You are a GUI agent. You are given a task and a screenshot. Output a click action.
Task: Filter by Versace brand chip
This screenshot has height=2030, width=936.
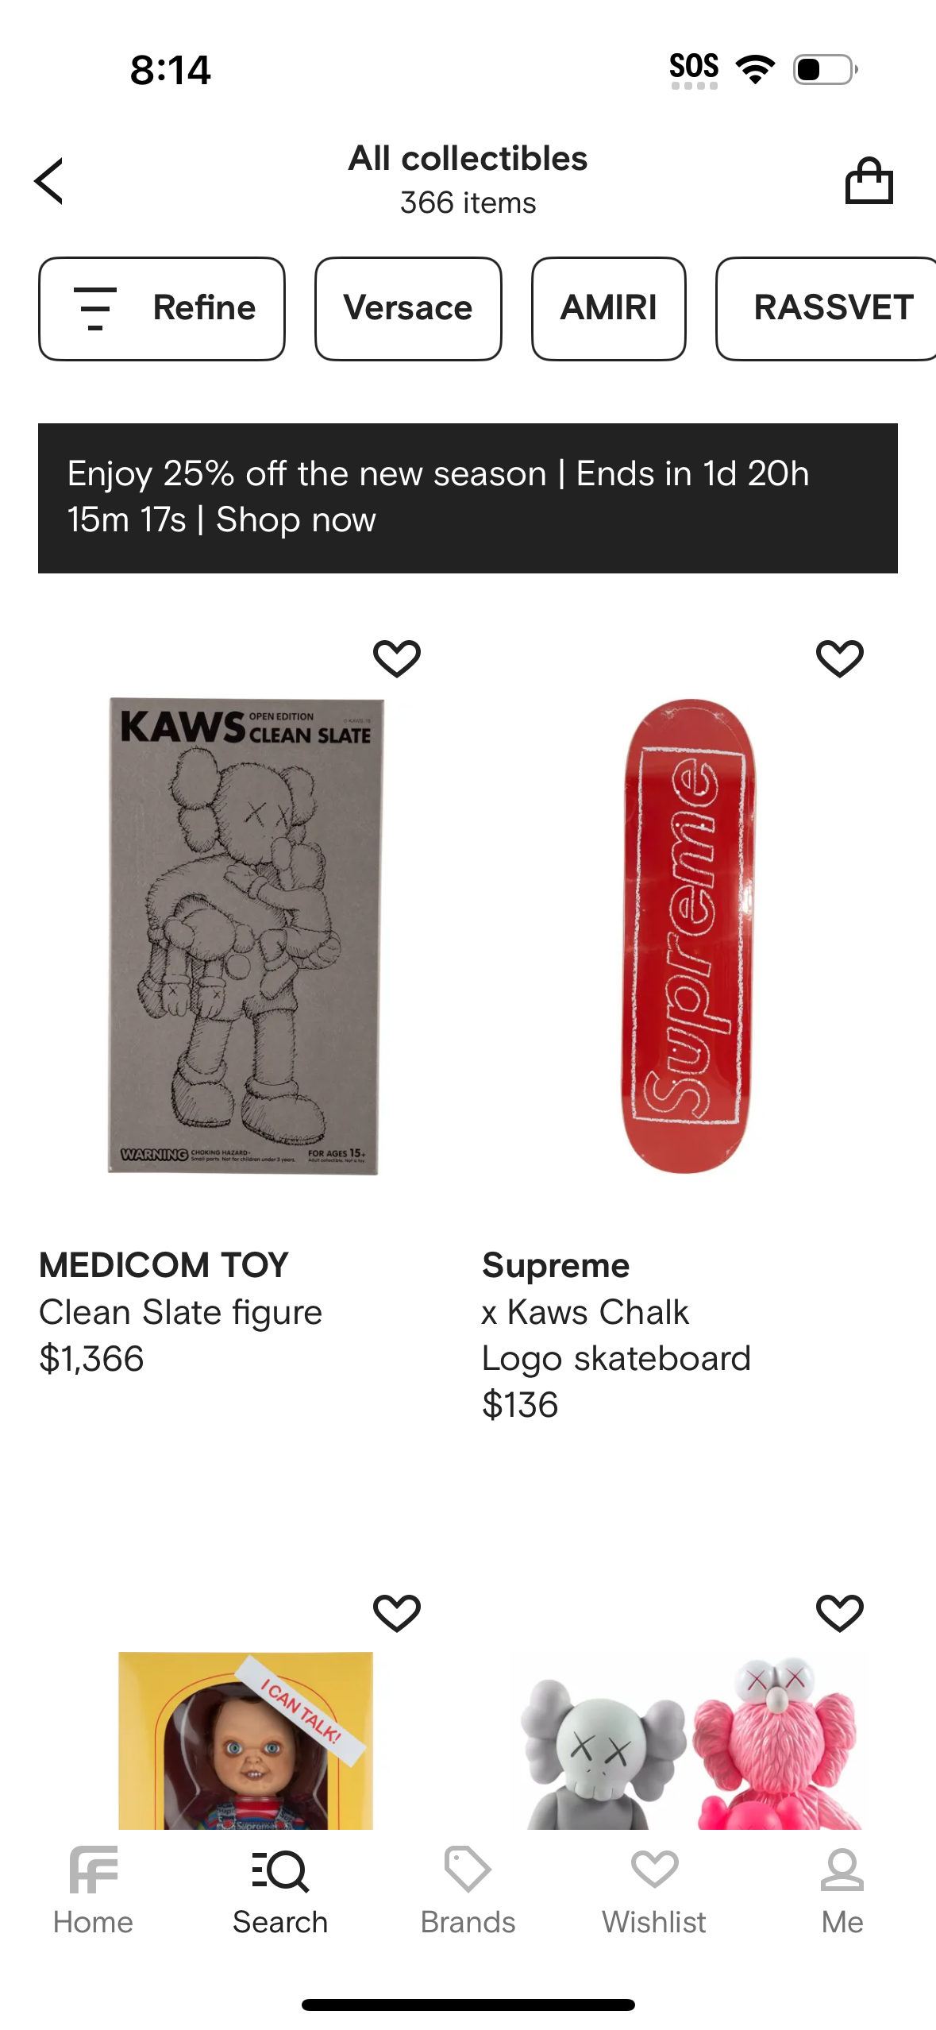click(408, 308)
